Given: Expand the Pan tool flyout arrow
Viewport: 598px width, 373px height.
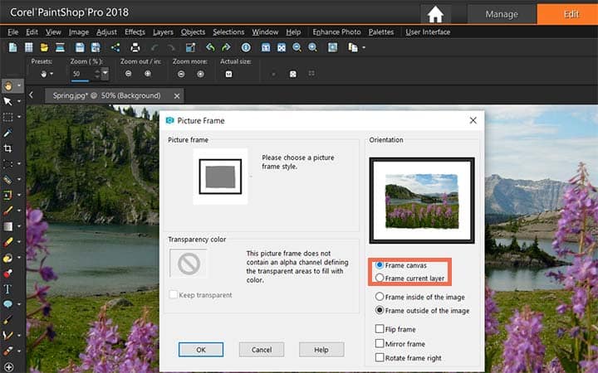Looking at the screenshot, I should pyautogui.click(x=19, y=86).
